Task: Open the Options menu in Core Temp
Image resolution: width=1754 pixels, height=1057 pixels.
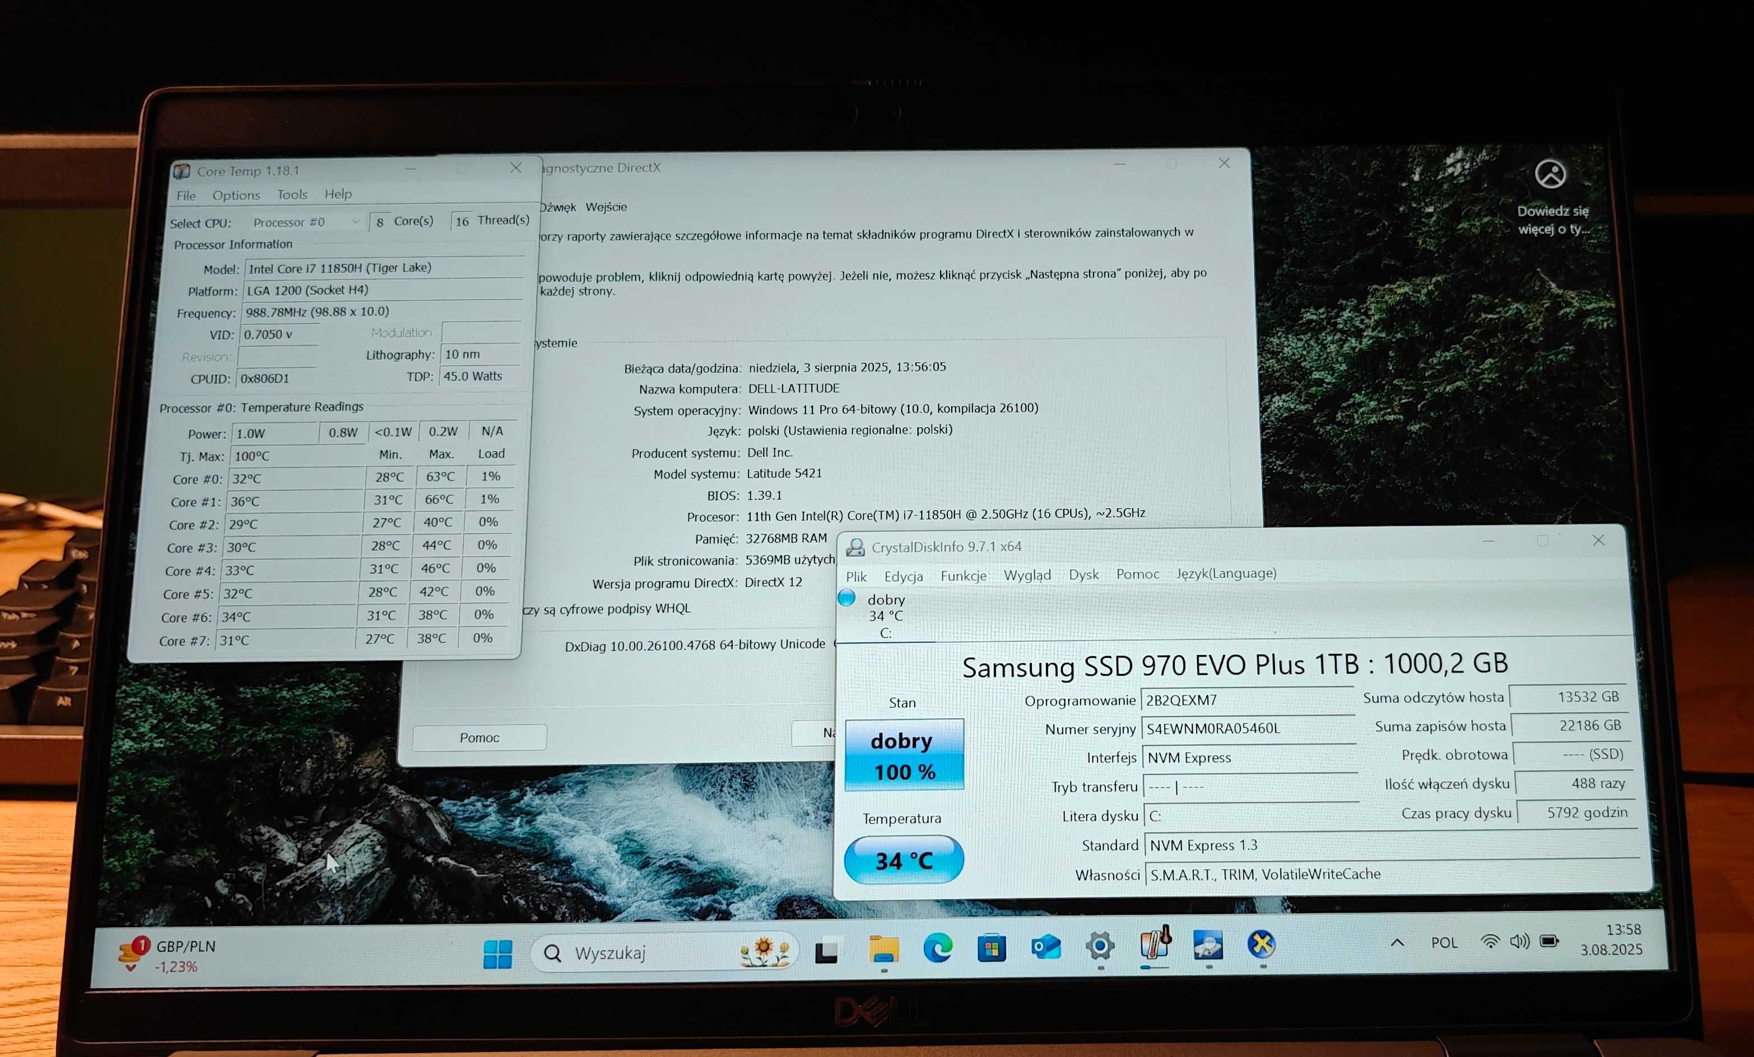Action: click(236, 195)
